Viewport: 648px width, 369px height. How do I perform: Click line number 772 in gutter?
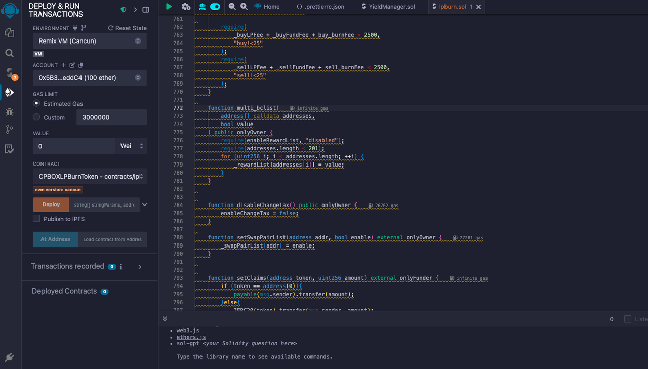coord(178,108)
